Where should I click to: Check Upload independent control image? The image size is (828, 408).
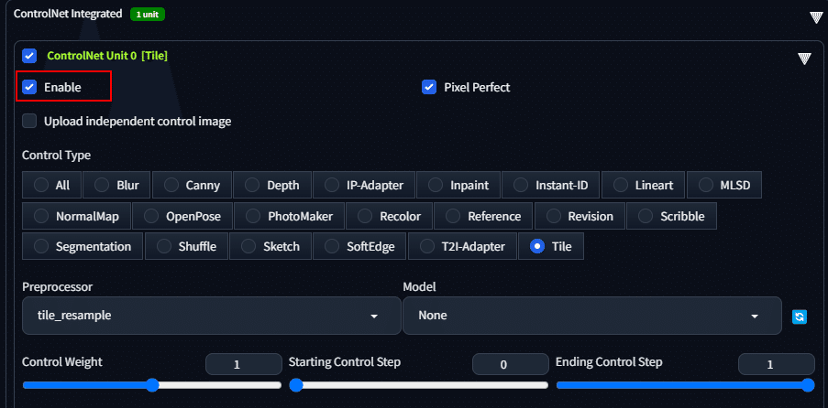tap(29, 121)
